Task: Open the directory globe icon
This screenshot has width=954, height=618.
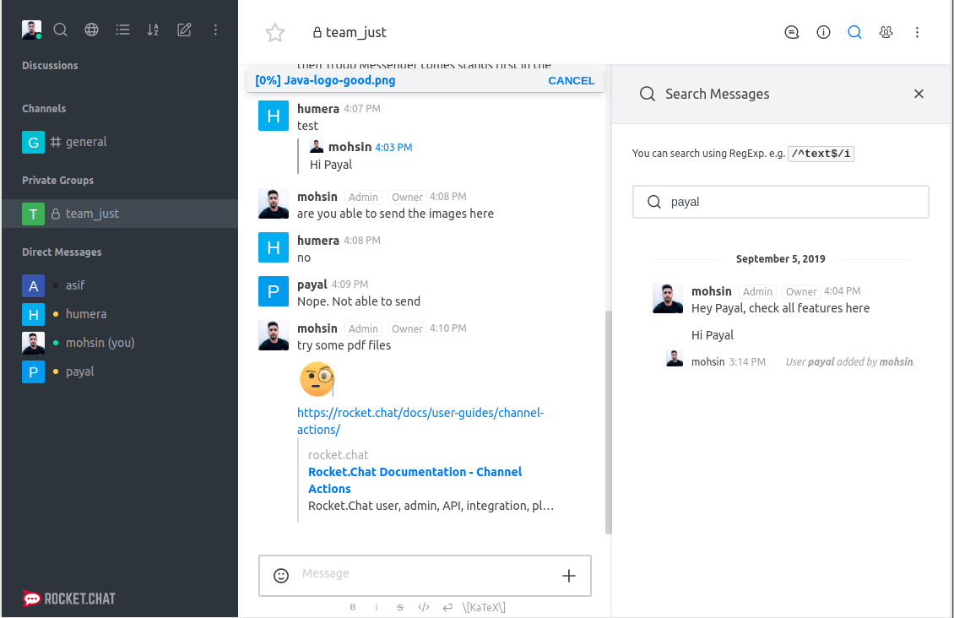Action: (92, 30)
